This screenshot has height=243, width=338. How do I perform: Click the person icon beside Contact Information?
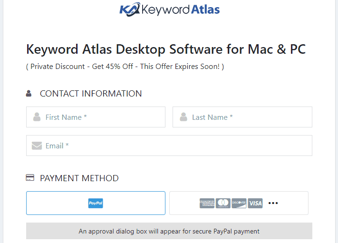point(29,93)
